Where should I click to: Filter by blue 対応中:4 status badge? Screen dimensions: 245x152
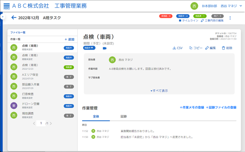[x=183, y=16]
